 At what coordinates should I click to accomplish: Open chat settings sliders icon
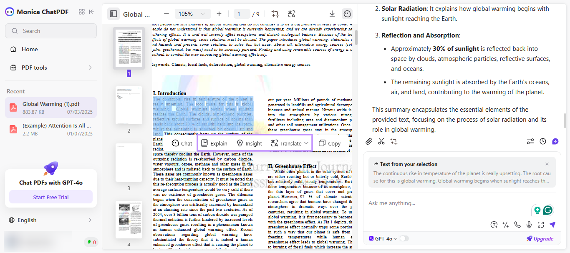(x=530, y=141)
